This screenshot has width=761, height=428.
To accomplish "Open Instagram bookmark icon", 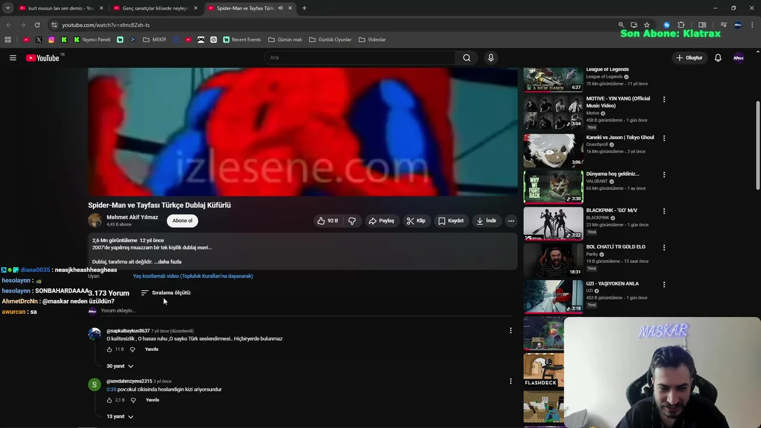I will (52, 40).
